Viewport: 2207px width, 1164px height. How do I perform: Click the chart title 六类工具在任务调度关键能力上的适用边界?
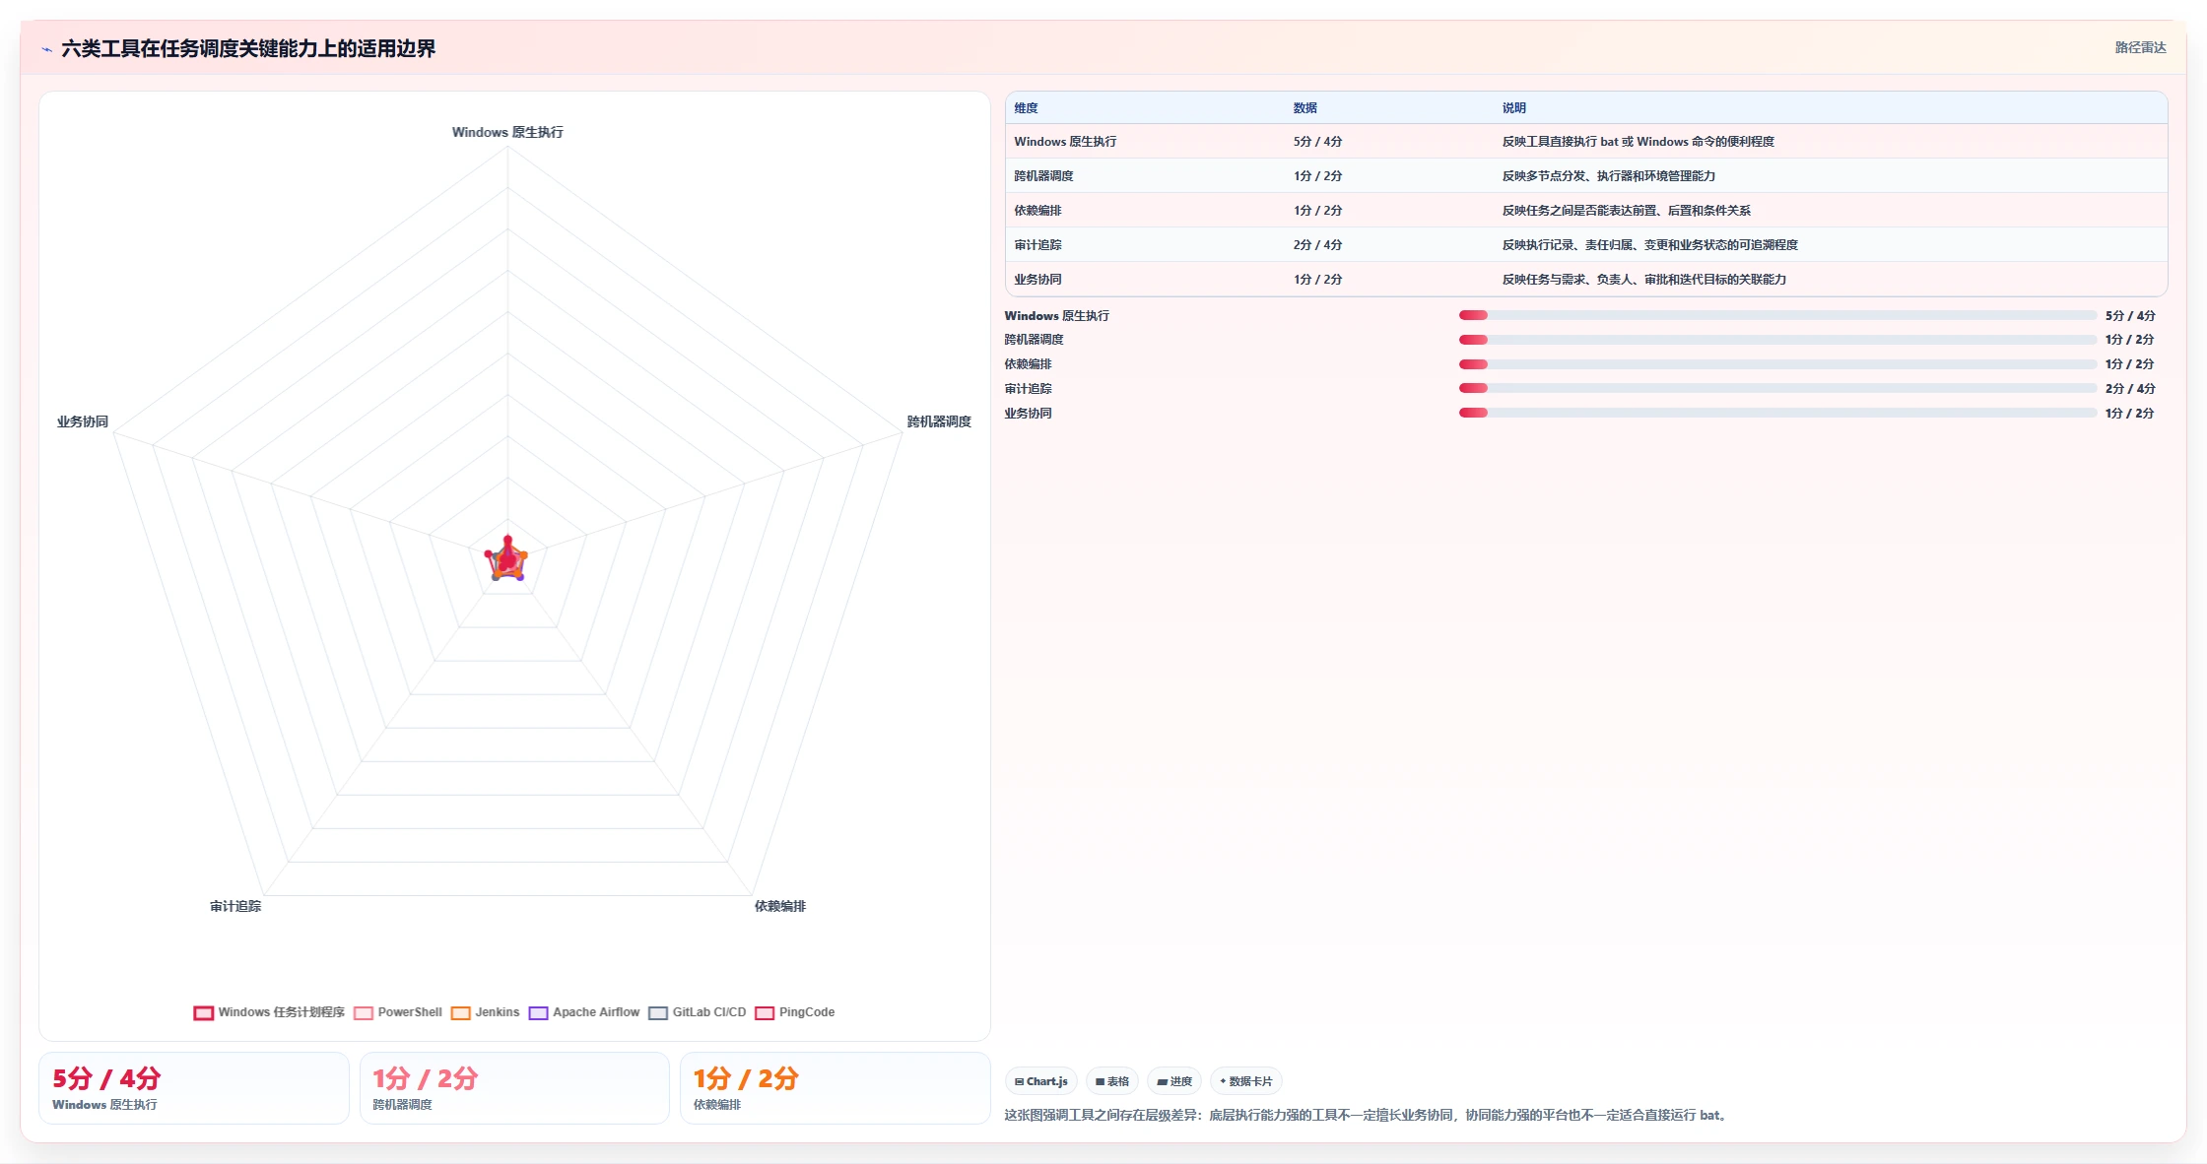pyautogui.click(x=248, y=48)
